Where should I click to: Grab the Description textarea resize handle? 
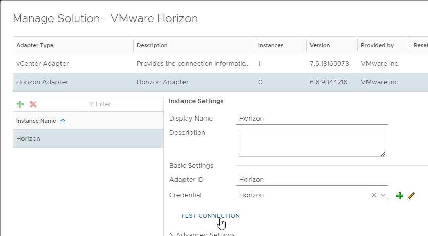383,154
